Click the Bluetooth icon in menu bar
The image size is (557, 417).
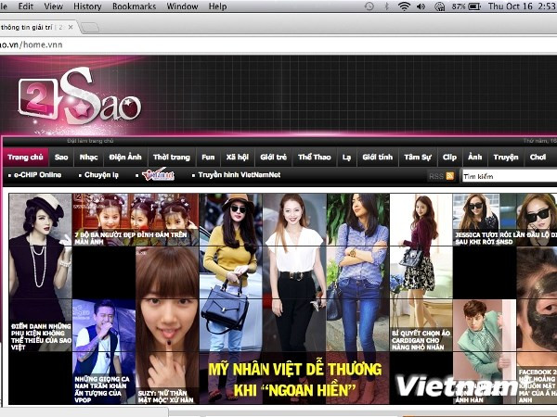coord(387,6)
